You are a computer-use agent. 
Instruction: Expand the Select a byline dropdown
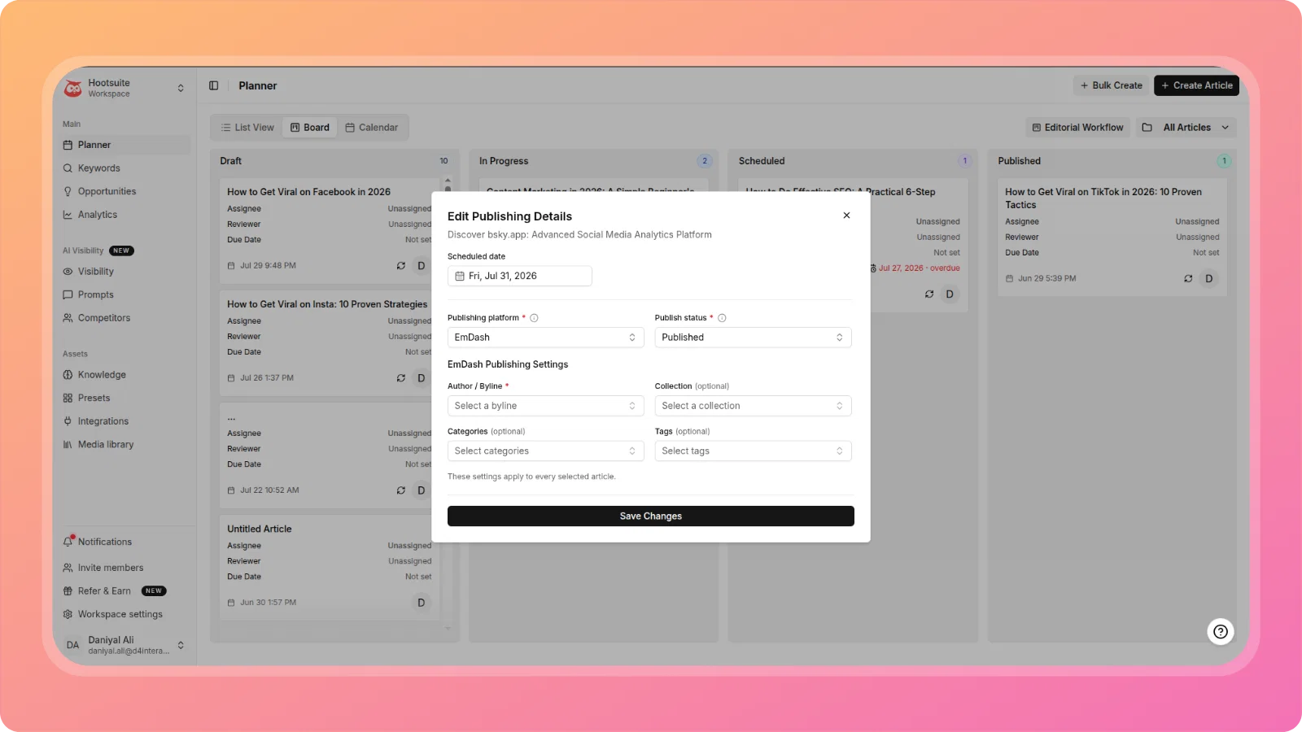pyautogui.click(x=545, y=406)
